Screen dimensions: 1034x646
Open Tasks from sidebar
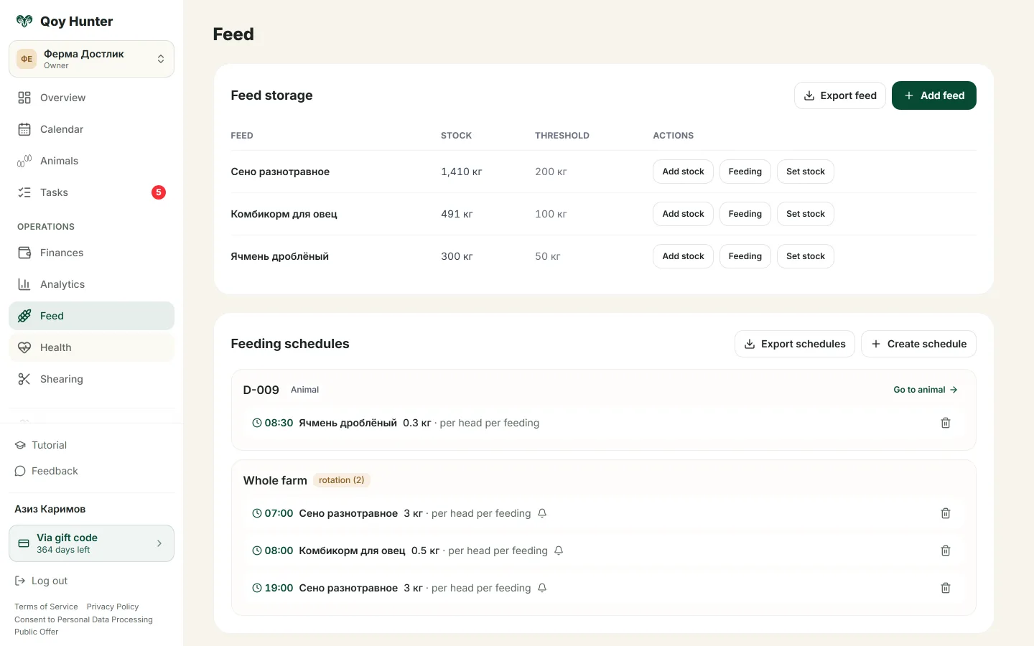[91, 192]
